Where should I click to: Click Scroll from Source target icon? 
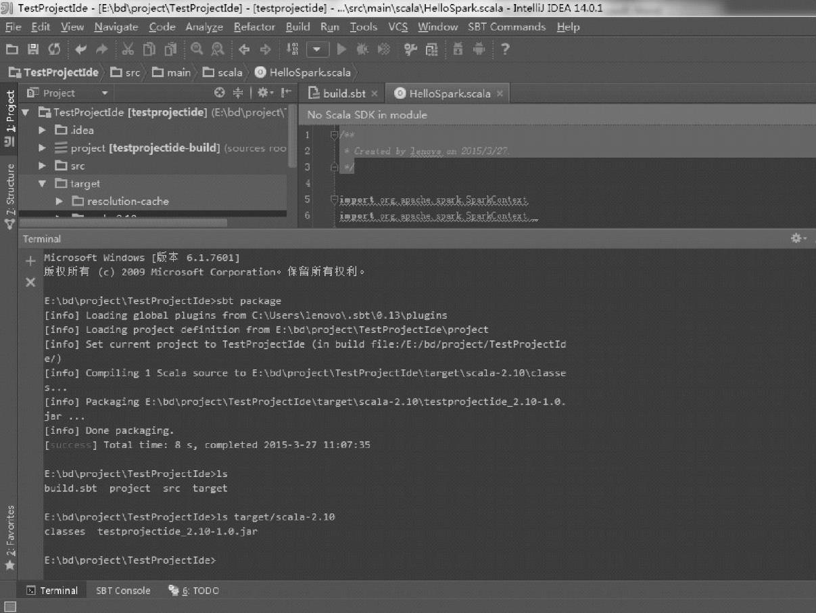(219, 93)
